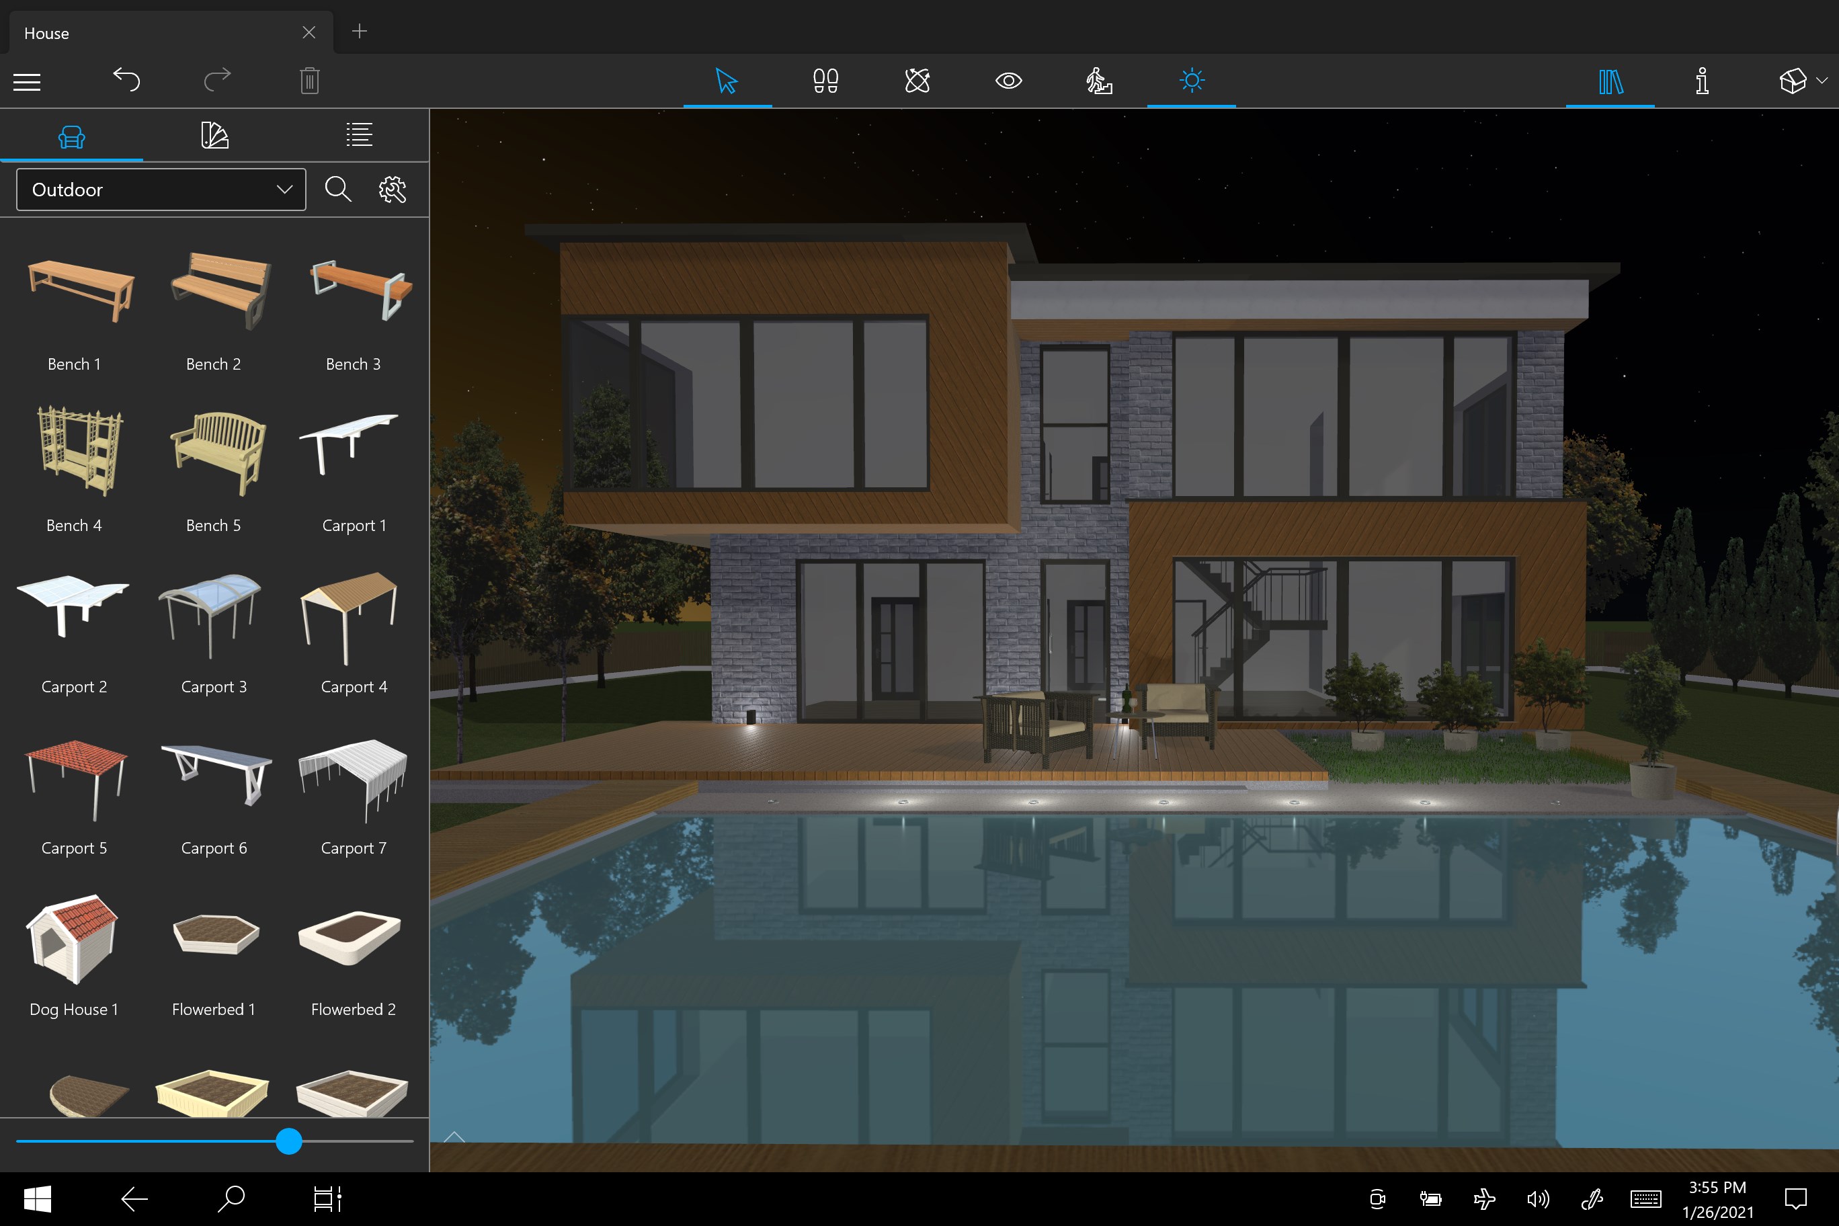Open the info inspector icon
Viewport: 1839px width, 1226px height.
(1702, 81)
